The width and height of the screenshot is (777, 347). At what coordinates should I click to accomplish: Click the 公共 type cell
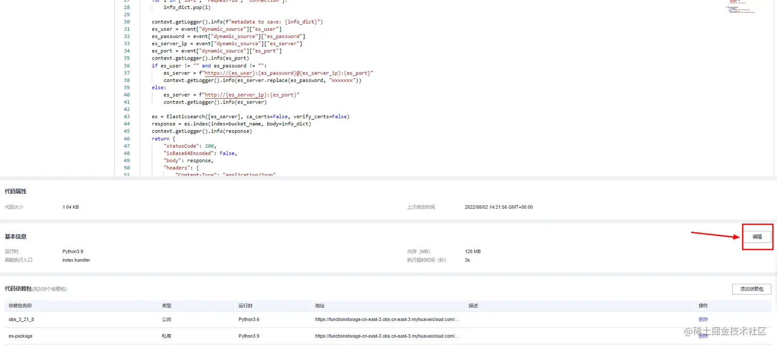[166, 320]
